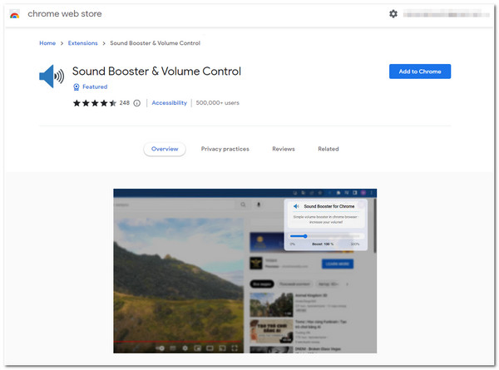The image size is (499, 370).
Task: Click the Featured badge icon
Action: tap(77, 86)
